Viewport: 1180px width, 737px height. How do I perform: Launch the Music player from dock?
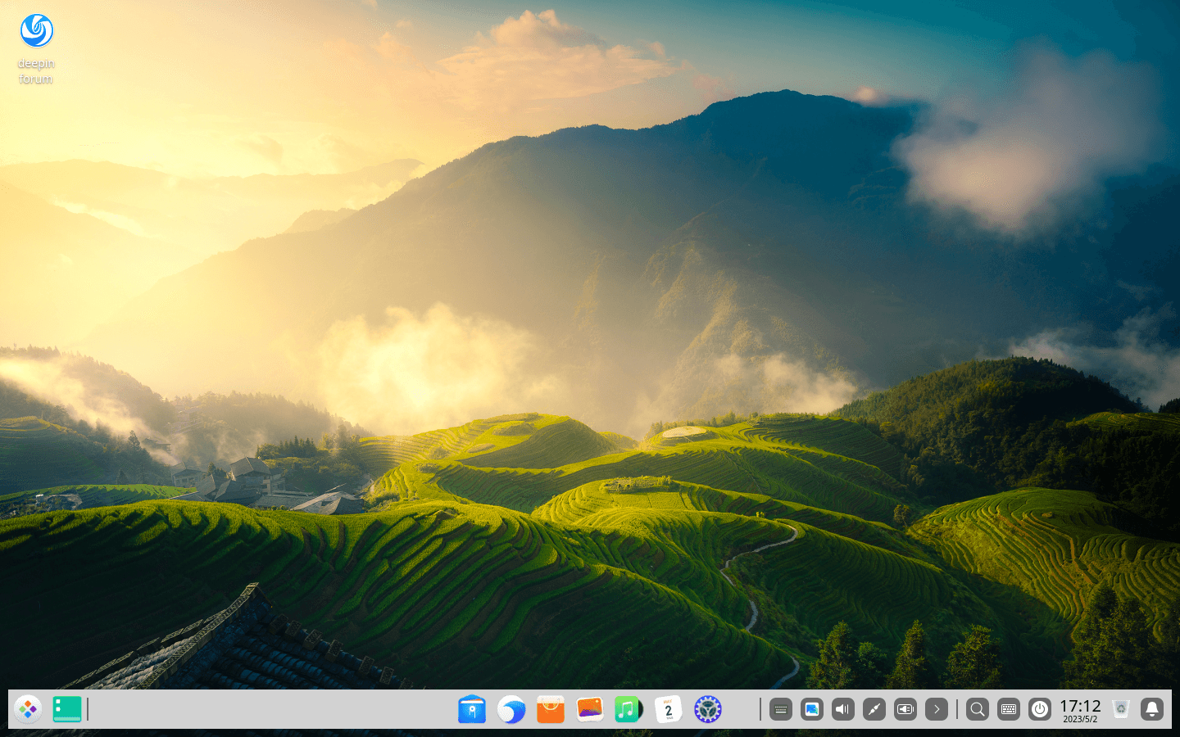pos(629,709)
